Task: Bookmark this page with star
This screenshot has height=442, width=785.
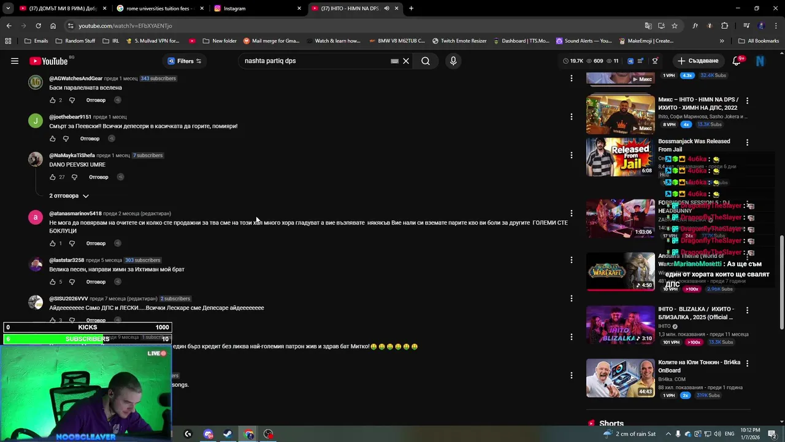Action: [x=675, y=26]
